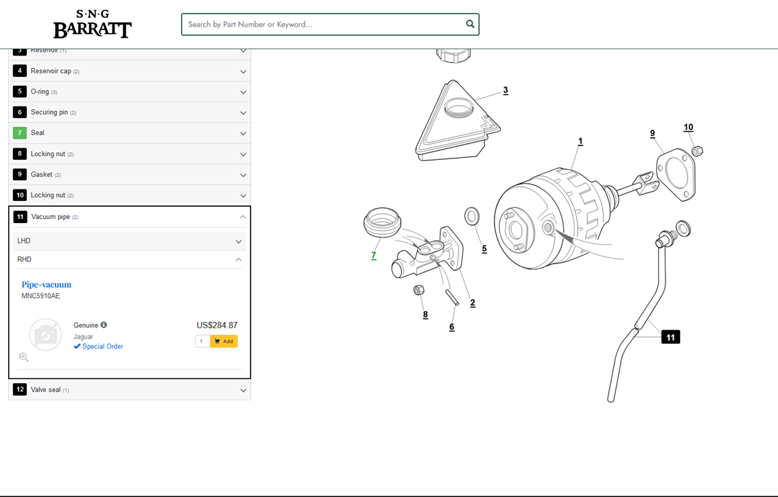Click green part number 7 on diagram
Viewport: 778px width, 497px height.
(x=374, y=255)
